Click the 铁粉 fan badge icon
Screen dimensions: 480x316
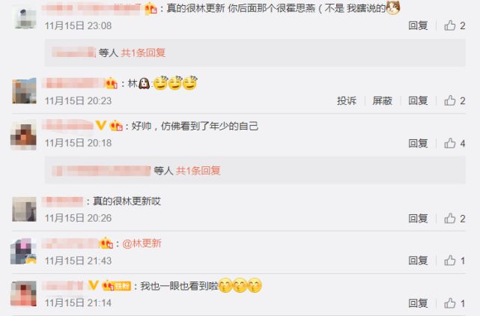pyautogui.click(x=117, y=286)
